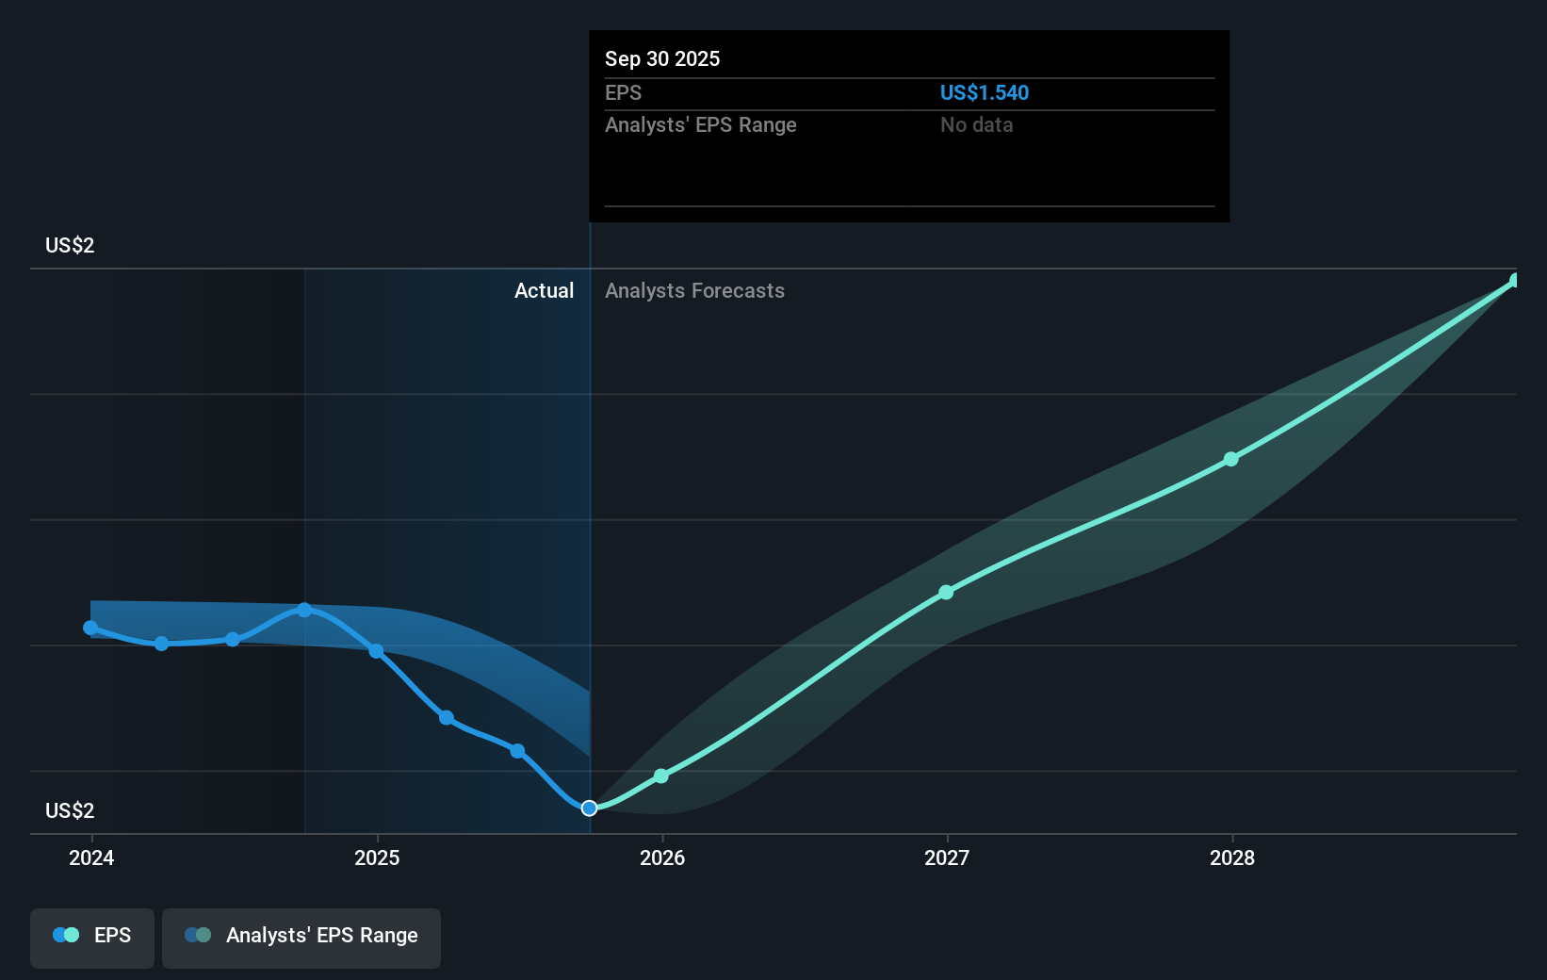The height and width of the screenshot is (980, 1547).
Task: Click the US$1.540 EPS value in tooltip
Action: click(984, 93)
